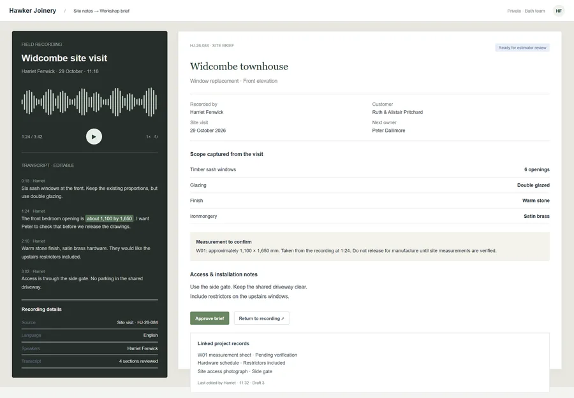Click '4 sections reviewed' transcript value
The image size is (574, 398).
pyautogui.click(x=138, y=361)
